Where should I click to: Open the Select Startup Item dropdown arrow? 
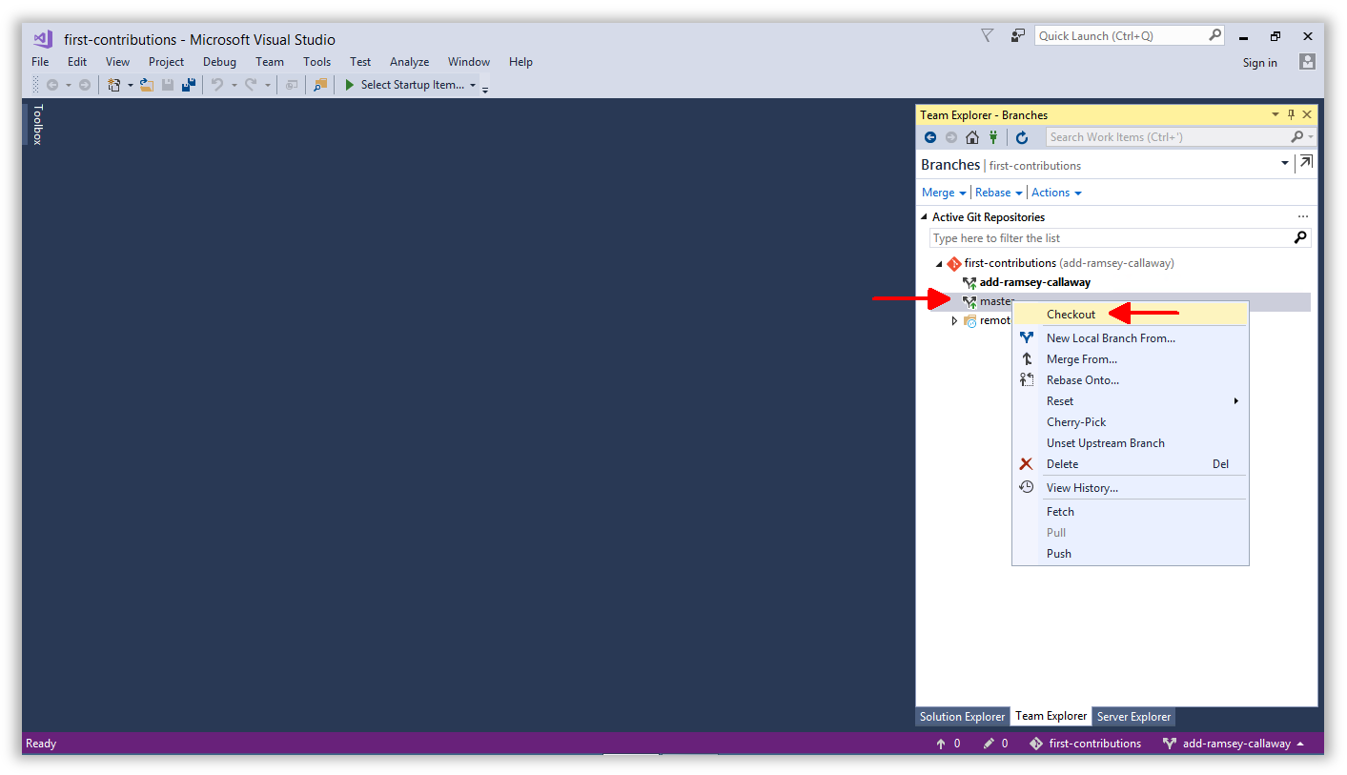coord(473,85)
